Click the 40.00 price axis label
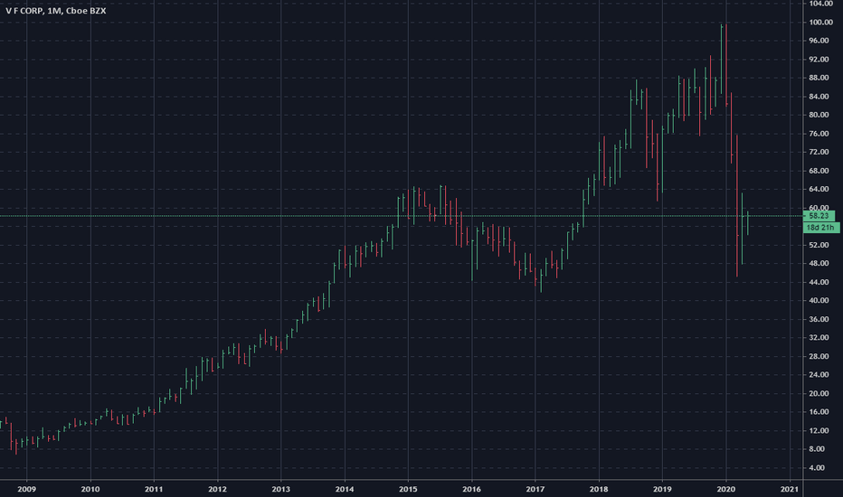 819,300
